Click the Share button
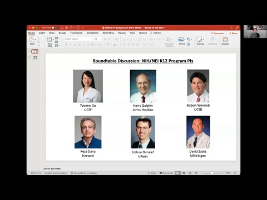Screen dimensions: 267x200 [x=233, y=33]
